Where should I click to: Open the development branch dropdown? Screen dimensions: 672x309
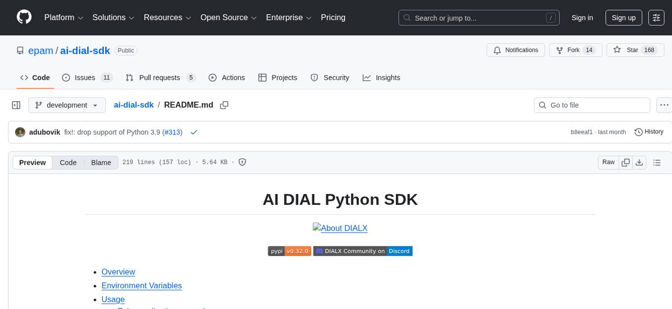(67, 105)
